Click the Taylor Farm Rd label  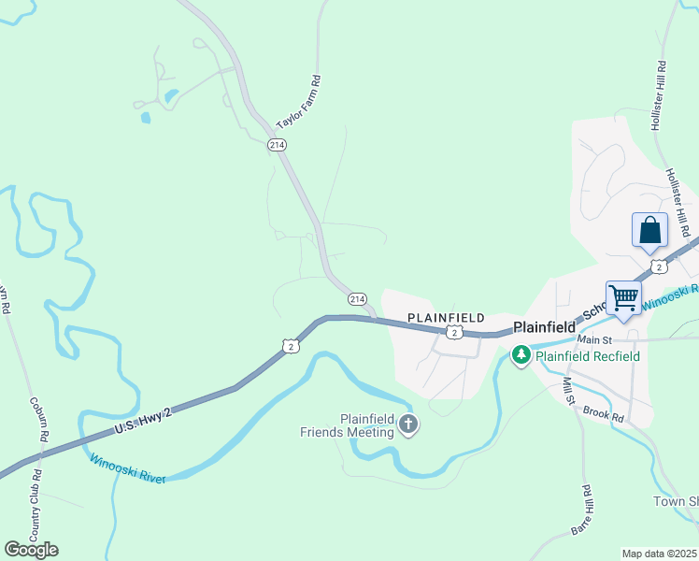(x=299, y=102)
